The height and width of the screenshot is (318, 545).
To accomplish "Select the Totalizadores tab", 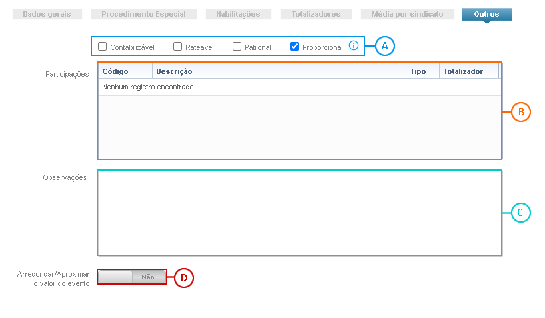I will tap(316, 14).
